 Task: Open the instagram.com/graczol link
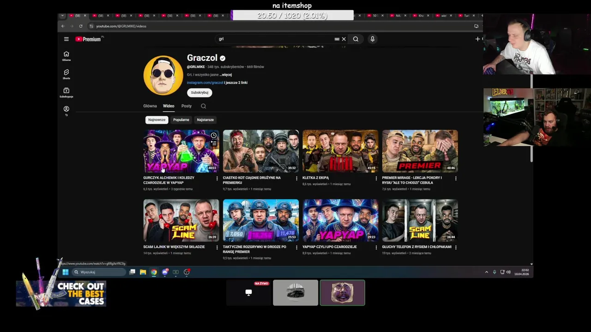(205, 83)
